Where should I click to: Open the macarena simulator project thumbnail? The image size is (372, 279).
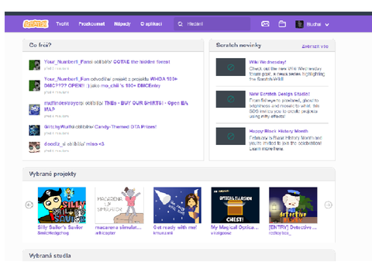[119, 205]
